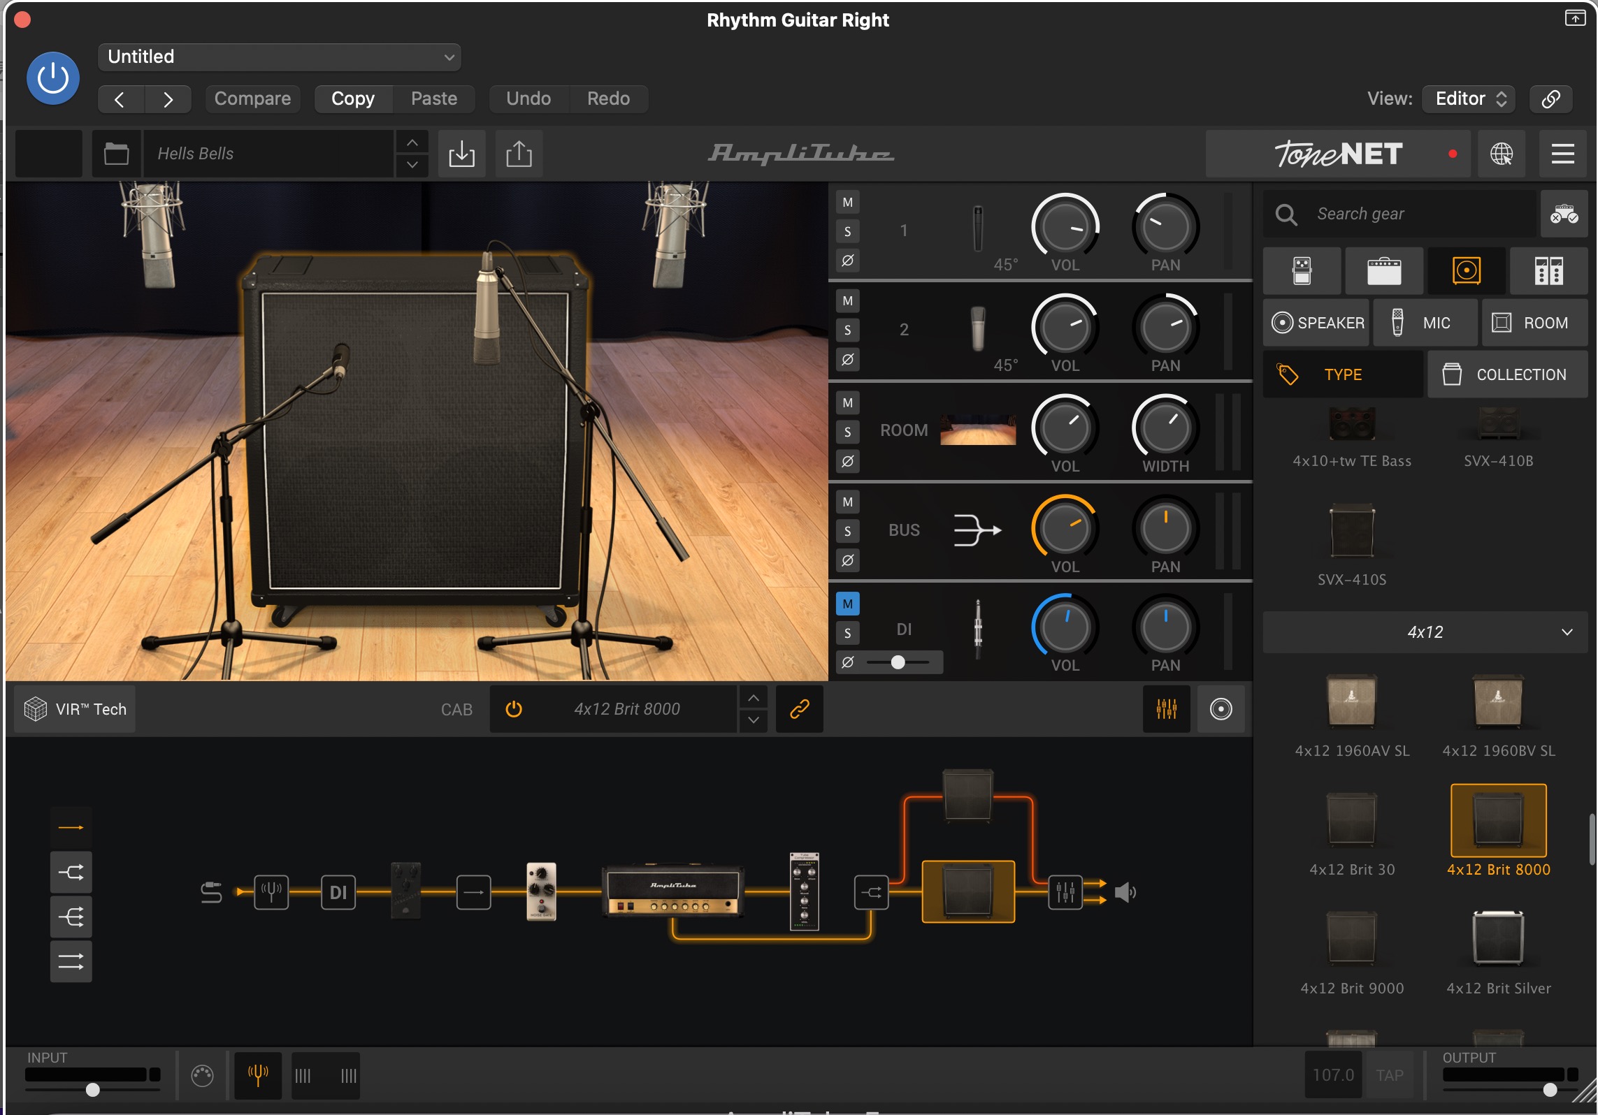Step to the previous Hells Bells preset
1598x1115 pixels.
pyautogui.click(x=412, y=143)
